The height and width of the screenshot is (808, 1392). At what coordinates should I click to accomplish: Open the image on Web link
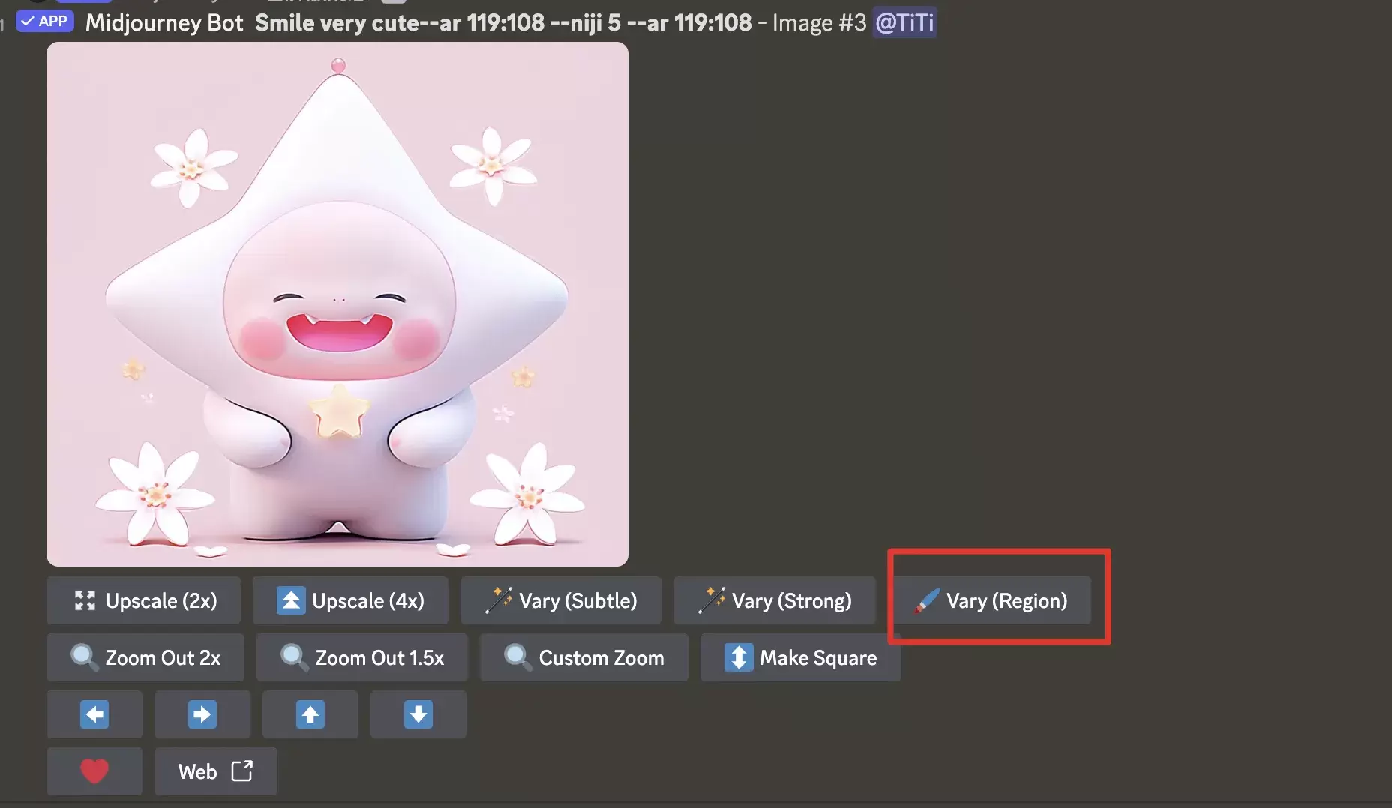[216, 771]
